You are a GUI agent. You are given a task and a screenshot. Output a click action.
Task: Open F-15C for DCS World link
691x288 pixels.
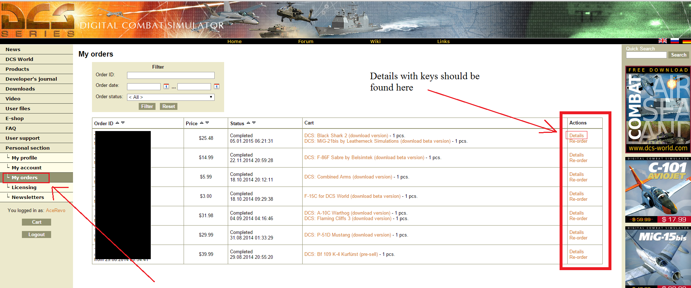pos(352,196)
